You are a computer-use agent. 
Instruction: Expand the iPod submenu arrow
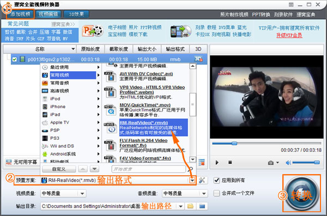[x=98, y=98]
